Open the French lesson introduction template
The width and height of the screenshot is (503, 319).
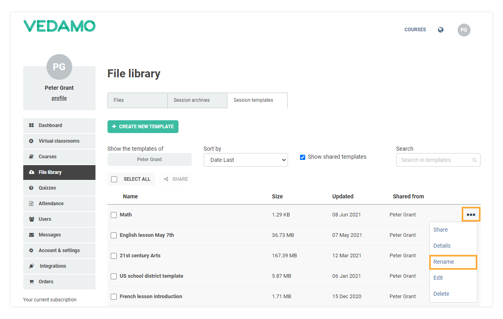coord(151,297)
